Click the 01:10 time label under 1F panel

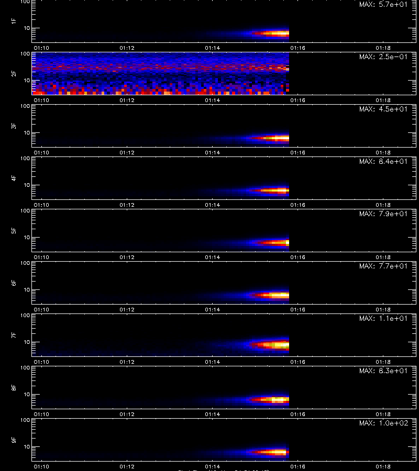[41, 48]
